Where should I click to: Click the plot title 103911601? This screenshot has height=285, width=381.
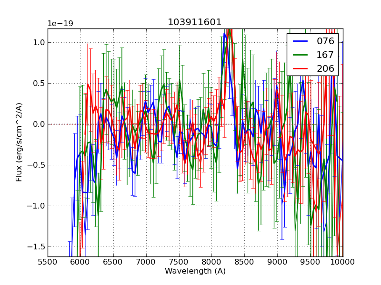coord(195,22)
